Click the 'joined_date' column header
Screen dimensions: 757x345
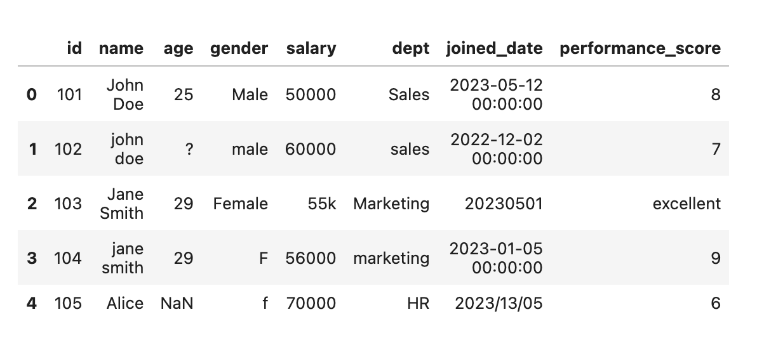click(x=494, y=49)
